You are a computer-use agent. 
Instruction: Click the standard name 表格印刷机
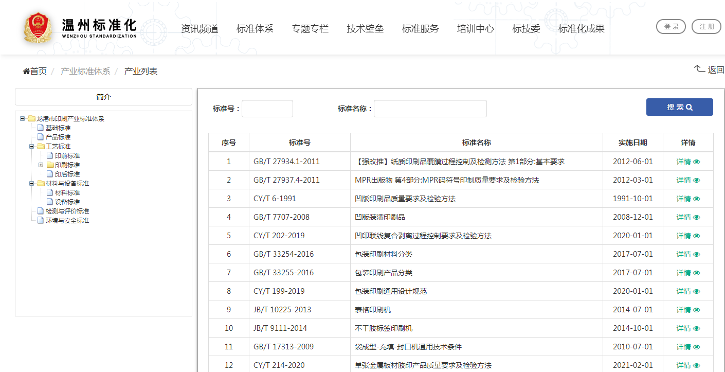pos(373,310)
